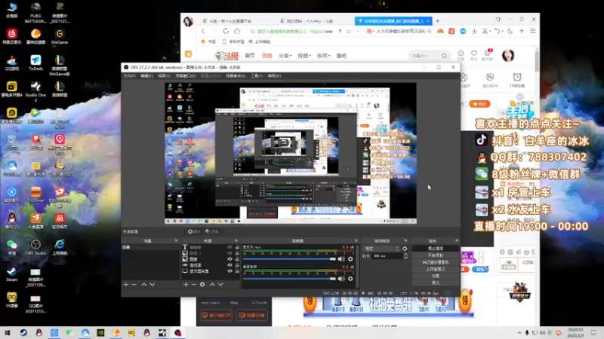604x339 pixels.
Task: Open source properties gear in Sources dock
Action: tap(202, 285)
